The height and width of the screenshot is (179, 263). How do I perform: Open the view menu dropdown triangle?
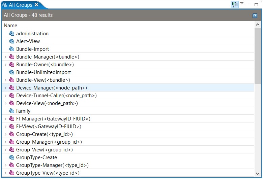242,3
